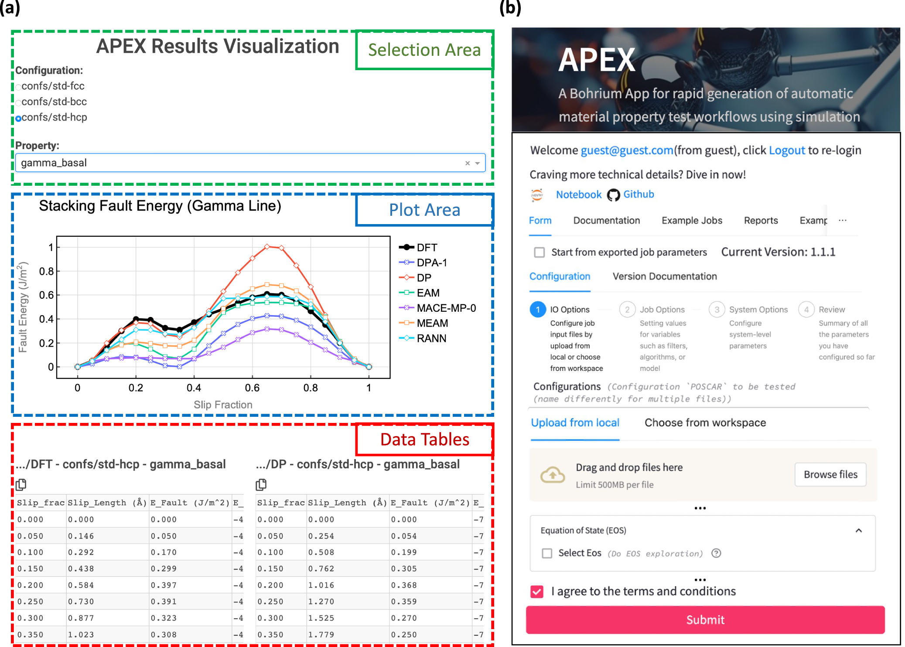
Task: Click the Jupyter notebook icon
Action: click(537, 195)
